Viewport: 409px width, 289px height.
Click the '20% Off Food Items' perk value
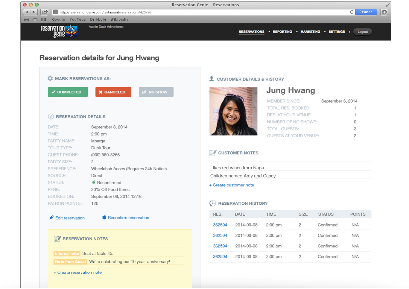(x=110, y=190)
